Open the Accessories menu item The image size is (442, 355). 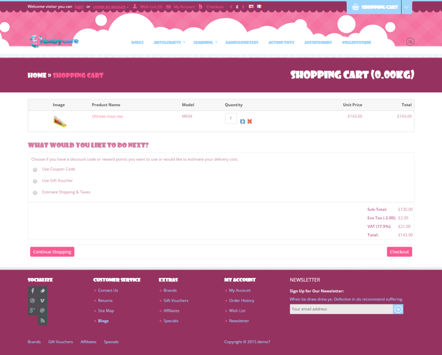click(x=318, y=42)
